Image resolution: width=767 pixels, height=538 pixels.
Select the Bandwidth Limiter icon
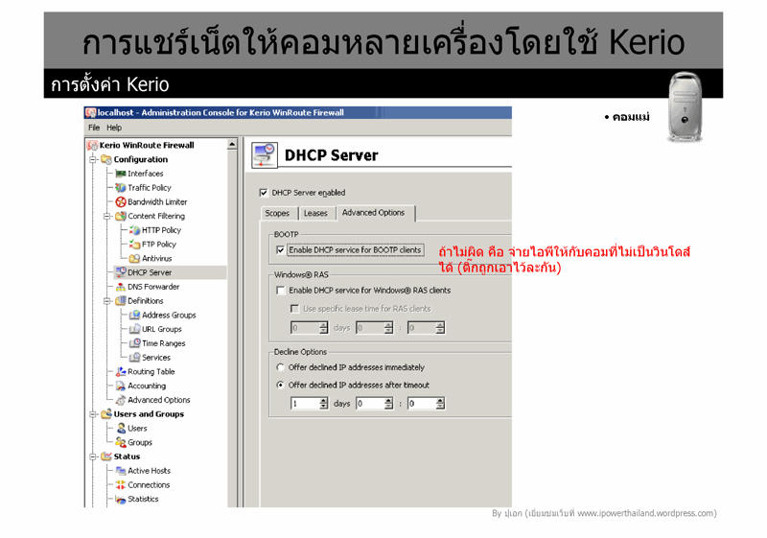point(121,202)
